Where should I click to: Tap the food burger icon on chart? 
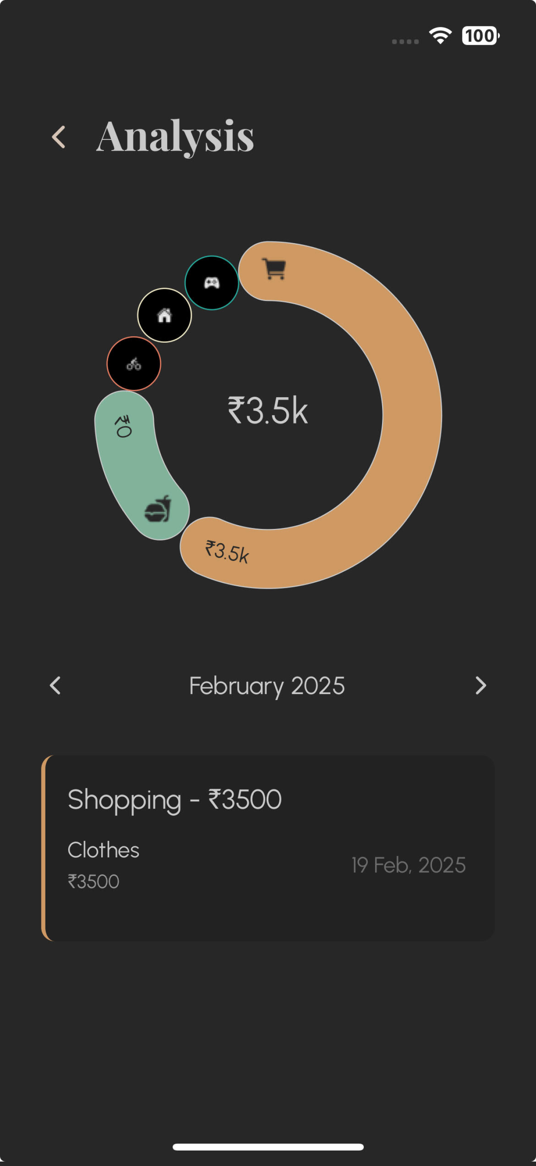coord(158,510)
